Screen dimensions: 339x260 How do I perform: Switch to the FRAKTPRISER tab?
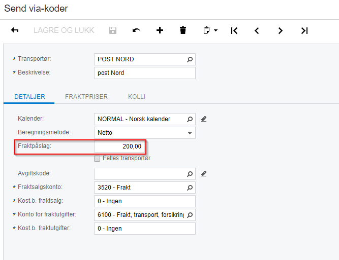86,97
